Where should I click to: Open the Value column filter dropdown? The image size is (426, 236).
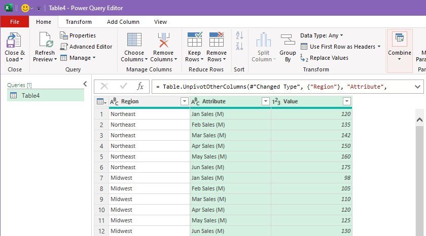pos(347,101)
